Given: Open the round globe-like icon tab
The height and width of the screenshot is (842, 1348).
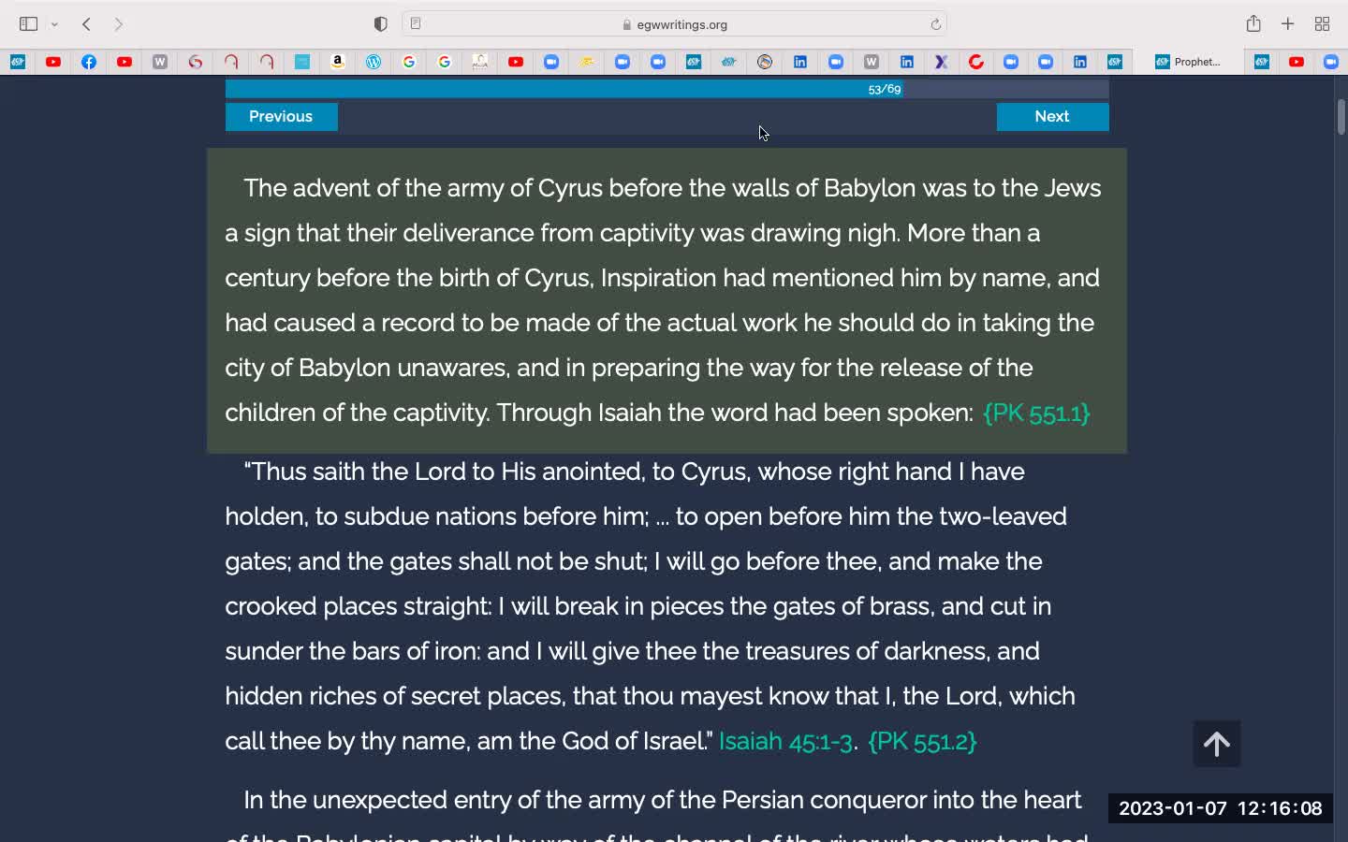Looking at the screenshot, I should tap(765, 62).
